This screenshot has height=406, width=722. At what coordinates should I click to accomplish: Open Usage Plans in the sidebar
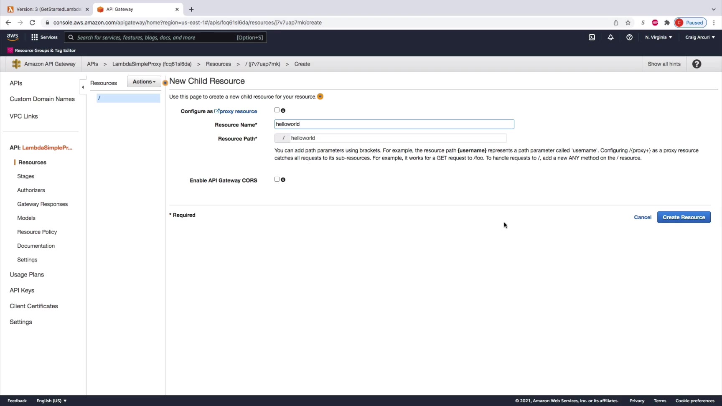(x=27, y=274)
